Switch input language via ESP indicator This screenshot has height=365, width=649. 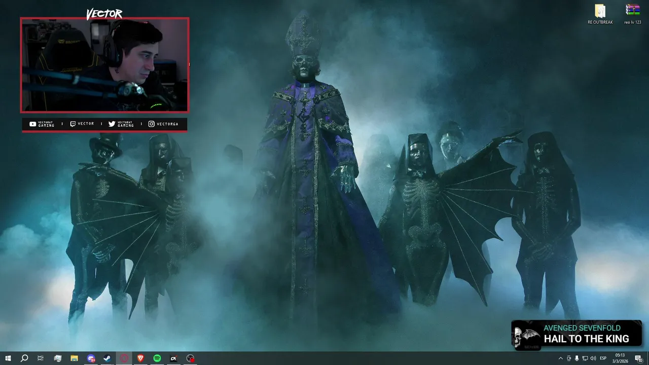click(x=603, y=358)
